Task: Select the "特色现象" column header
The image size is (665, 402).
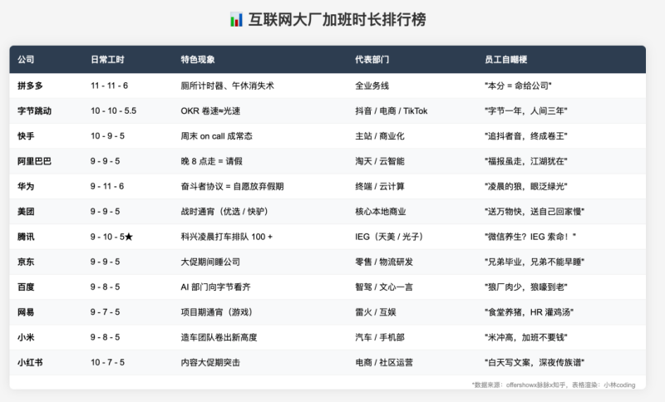Action: tap(198, 59)
